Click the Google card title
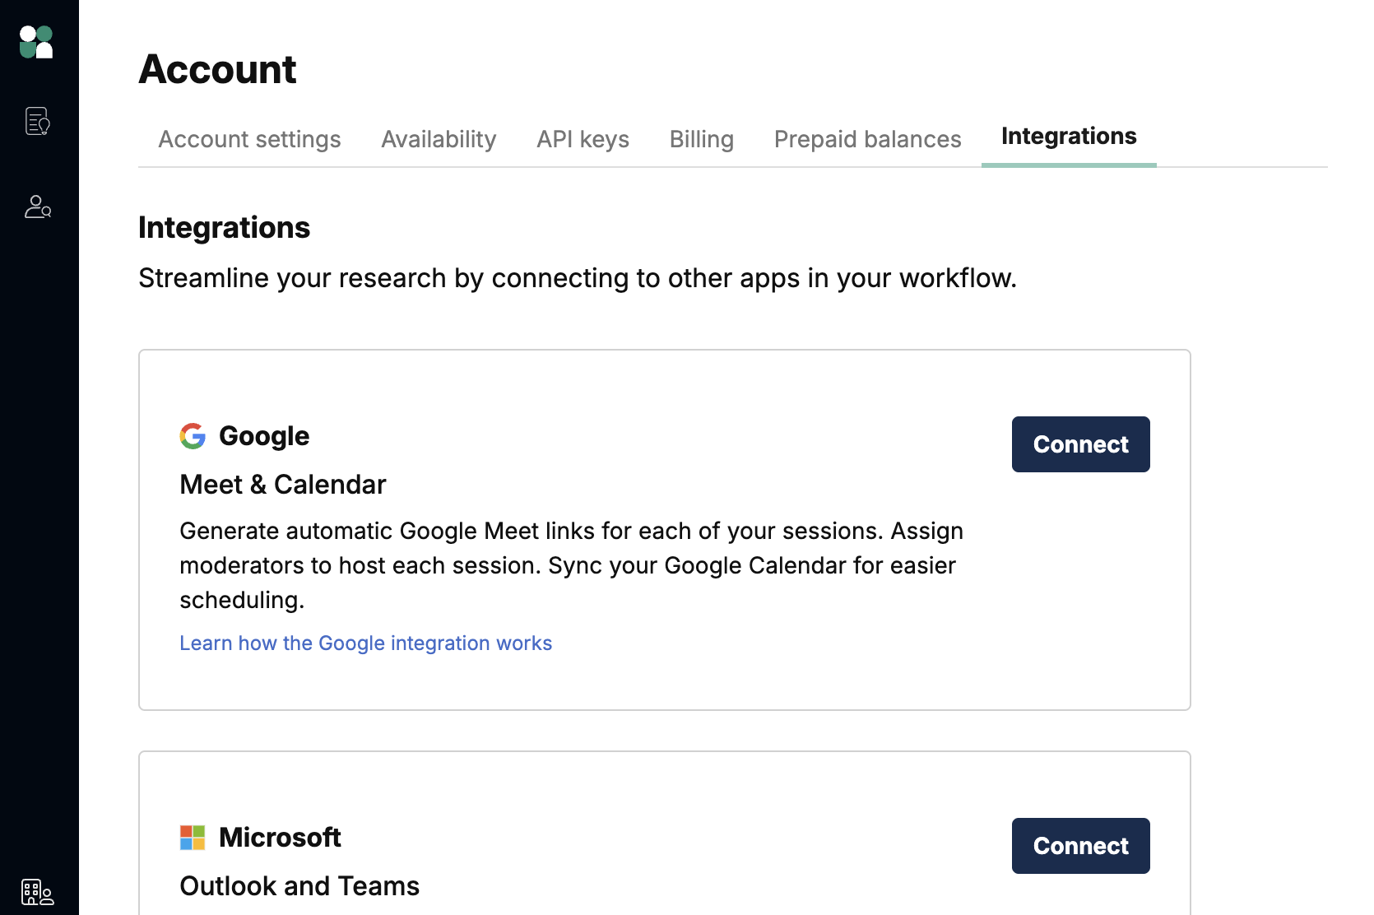 click(x=264, y=436)
